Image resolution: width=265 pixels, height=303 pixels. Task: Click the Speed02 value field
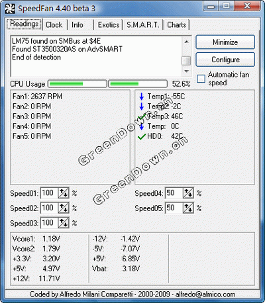pyautogui.click(x=49, y=208)
